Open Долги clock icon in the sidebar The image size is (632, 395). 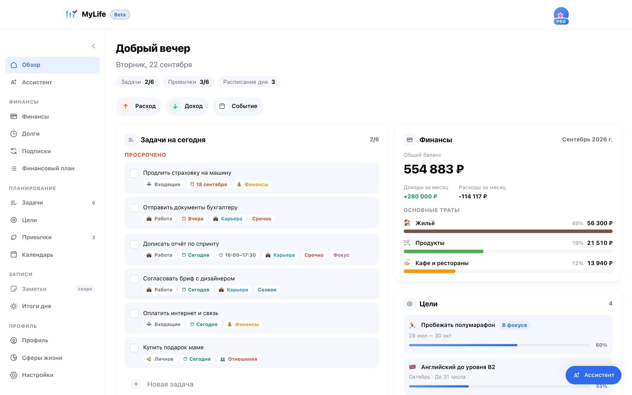[x=14, y=134]
